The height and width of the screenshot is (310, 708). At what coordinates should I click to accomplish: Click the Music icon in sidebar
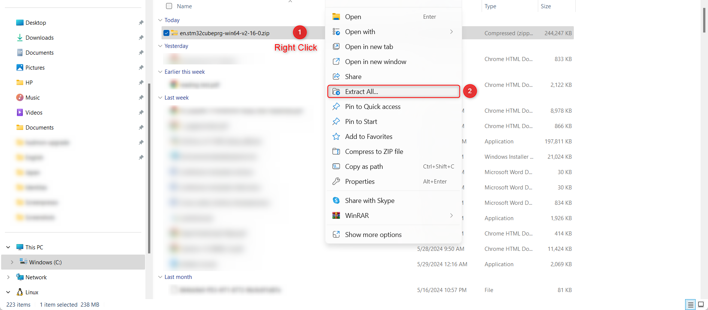[20, 98]
